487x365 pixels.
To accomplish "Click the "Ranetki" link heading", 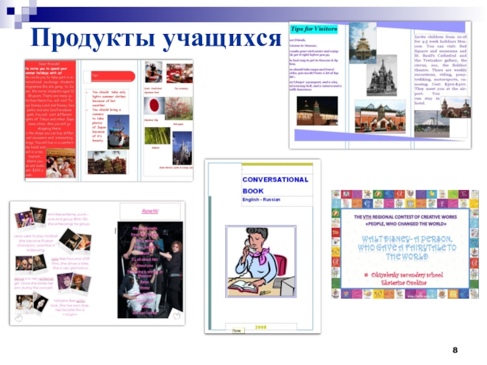I will (x=150, y=211).
